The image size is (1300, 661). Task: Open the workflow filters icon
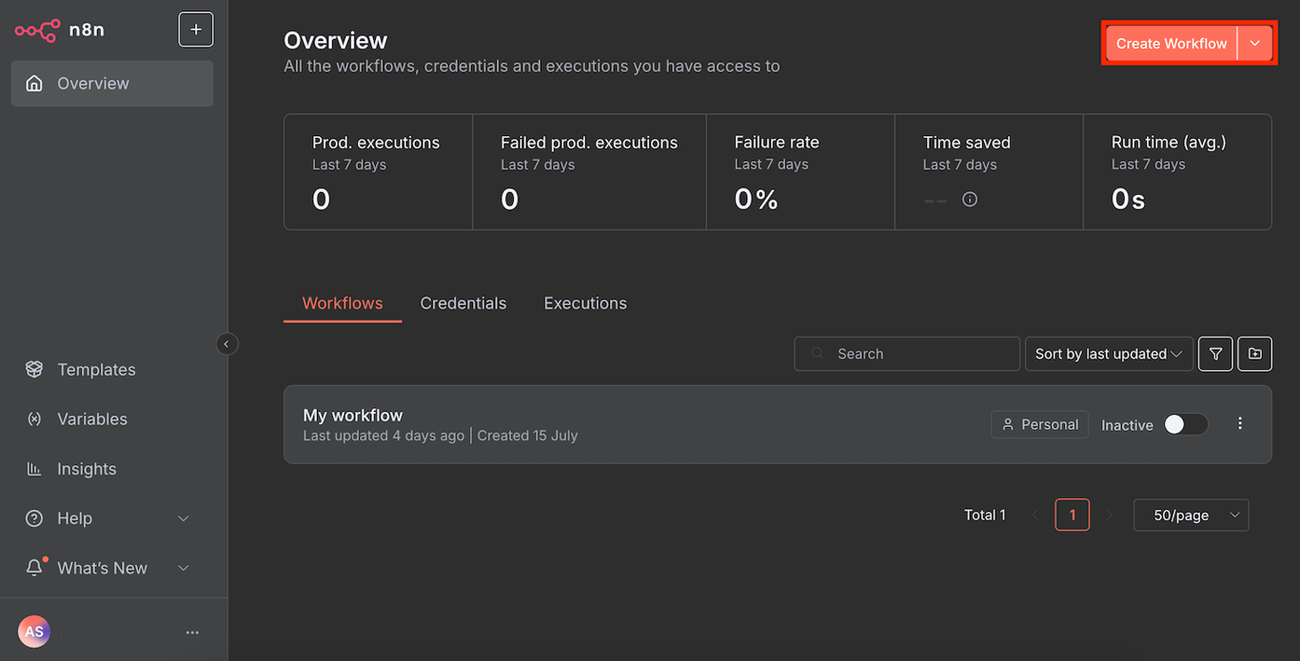1215,353
